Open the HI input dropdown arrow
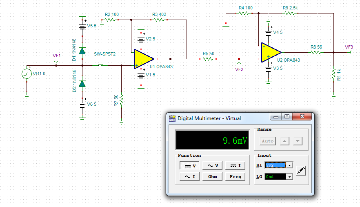 (x=289, y=165)
